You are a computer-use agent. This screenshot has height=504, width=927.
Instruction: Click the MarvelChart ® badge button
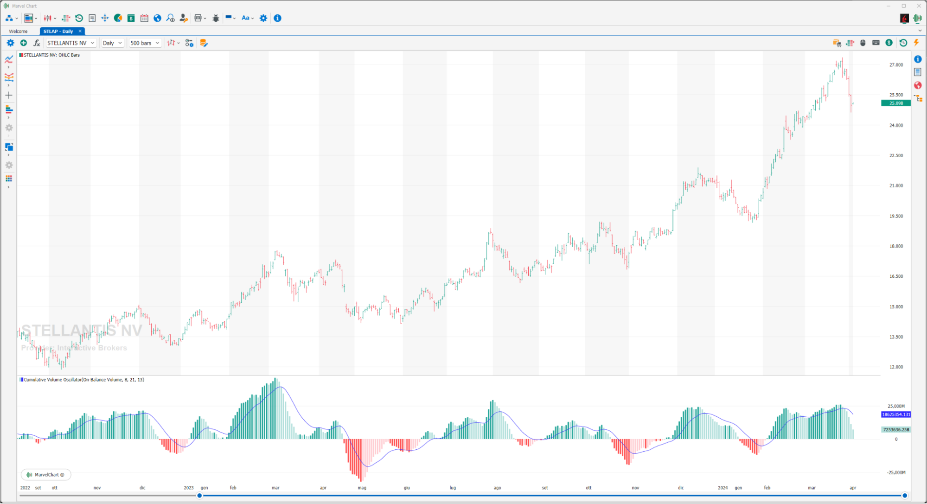46,475
